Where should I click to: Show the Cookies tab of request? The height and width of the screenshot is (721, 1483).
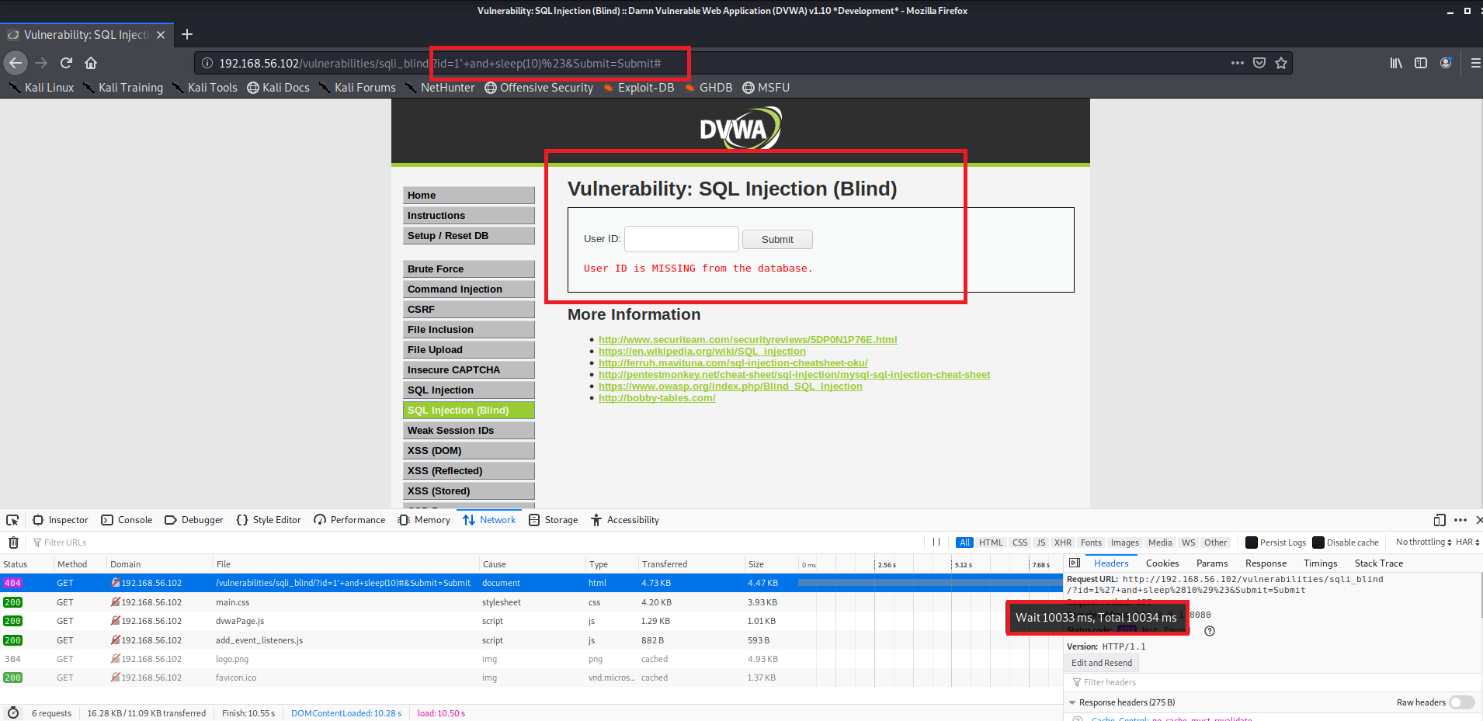(x=1162, y=563)
